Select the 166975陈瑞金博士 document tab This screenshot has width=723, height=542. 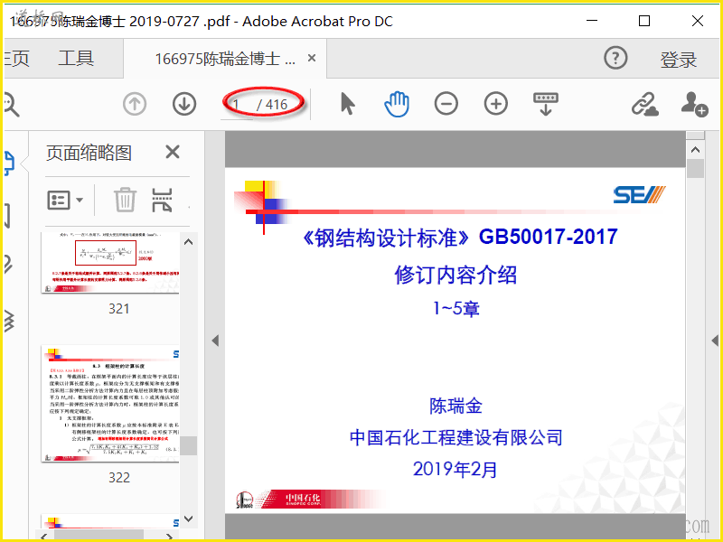tap(225, 59)
